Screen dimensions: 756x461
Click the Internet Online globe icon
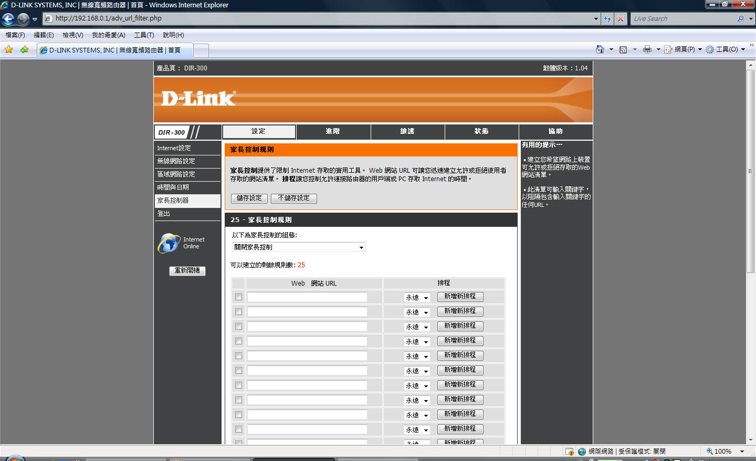169,243
